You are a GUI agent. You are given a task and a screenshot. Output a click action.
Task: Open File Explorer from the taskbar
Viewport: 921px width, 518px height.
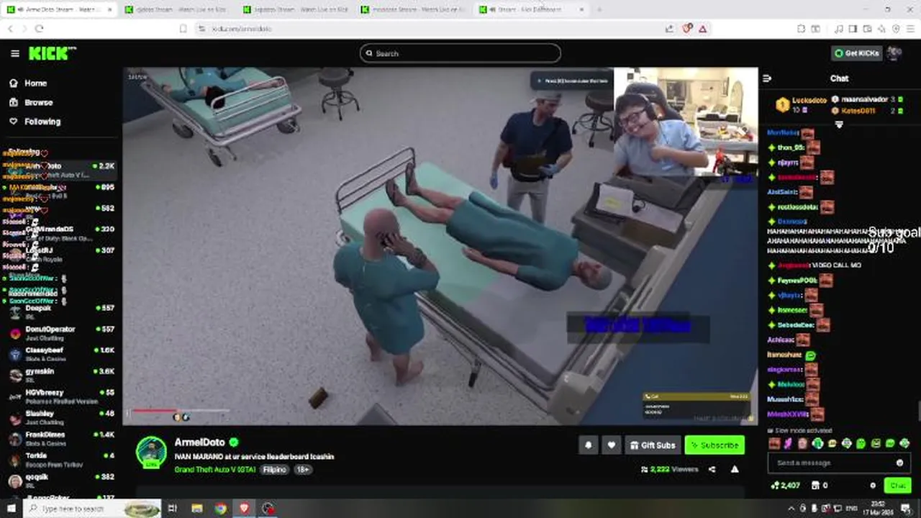tap(196, 509)
